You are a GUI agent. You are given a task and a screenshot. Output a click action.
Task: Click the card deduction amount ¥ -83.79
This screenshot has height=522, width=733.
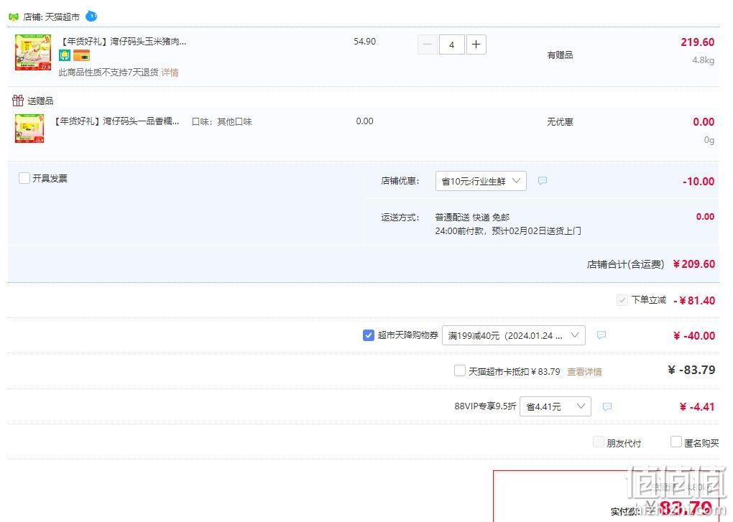[691, 370]
